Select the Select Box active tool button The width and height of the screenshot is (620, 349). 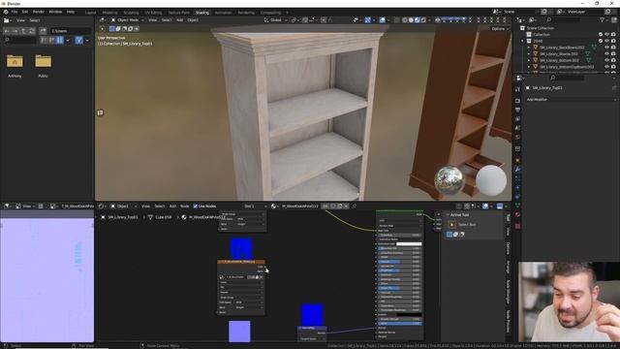pos(452,224)
